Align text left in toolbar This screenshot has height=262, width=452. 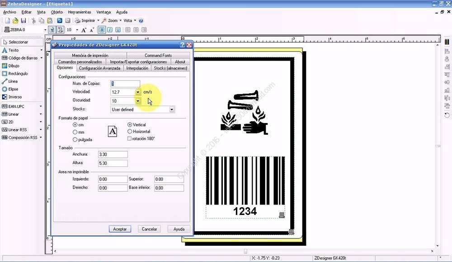128,30
